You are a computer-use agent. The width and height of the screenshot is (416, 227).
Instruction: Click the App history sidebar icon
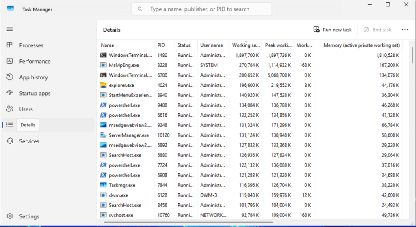(x=10, y=77)
